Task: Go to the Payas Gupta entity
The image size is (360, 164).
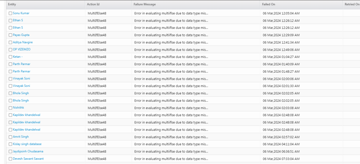Action: (21, 35)
